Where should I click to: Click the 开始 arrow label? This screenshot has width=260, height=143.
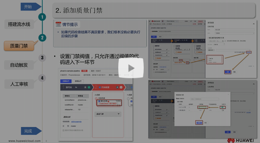click(x=31, y=6)
